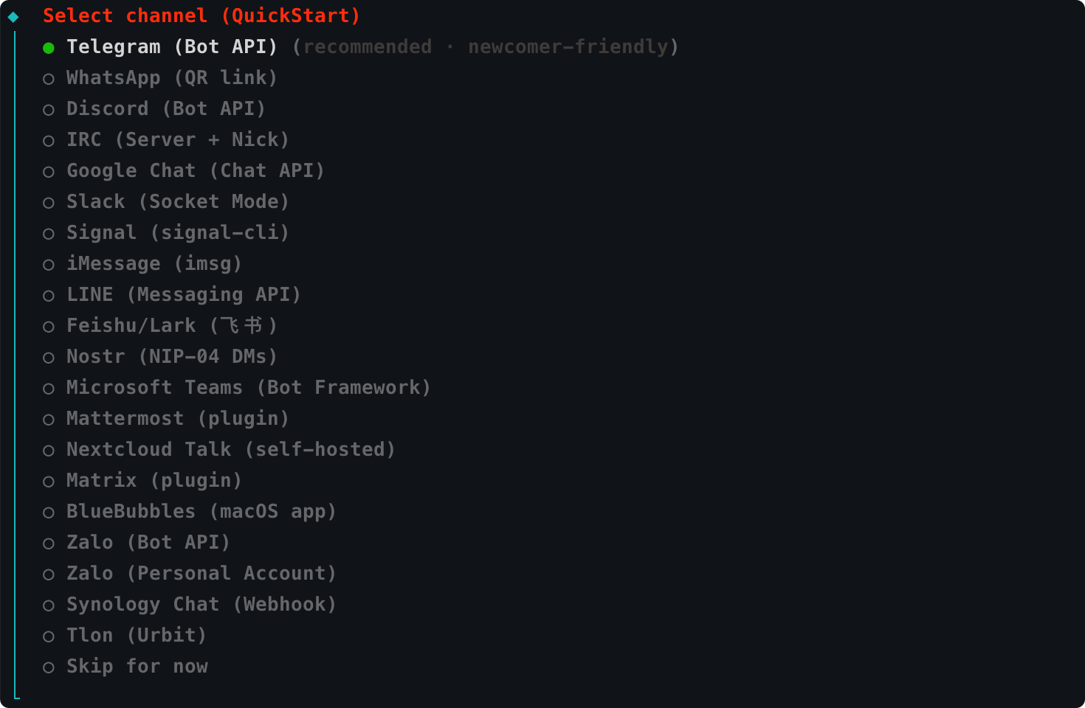Pick the IRC (Server + Nick) option
The width and height of the screenshot is (1085, 708).
[49, 141]
